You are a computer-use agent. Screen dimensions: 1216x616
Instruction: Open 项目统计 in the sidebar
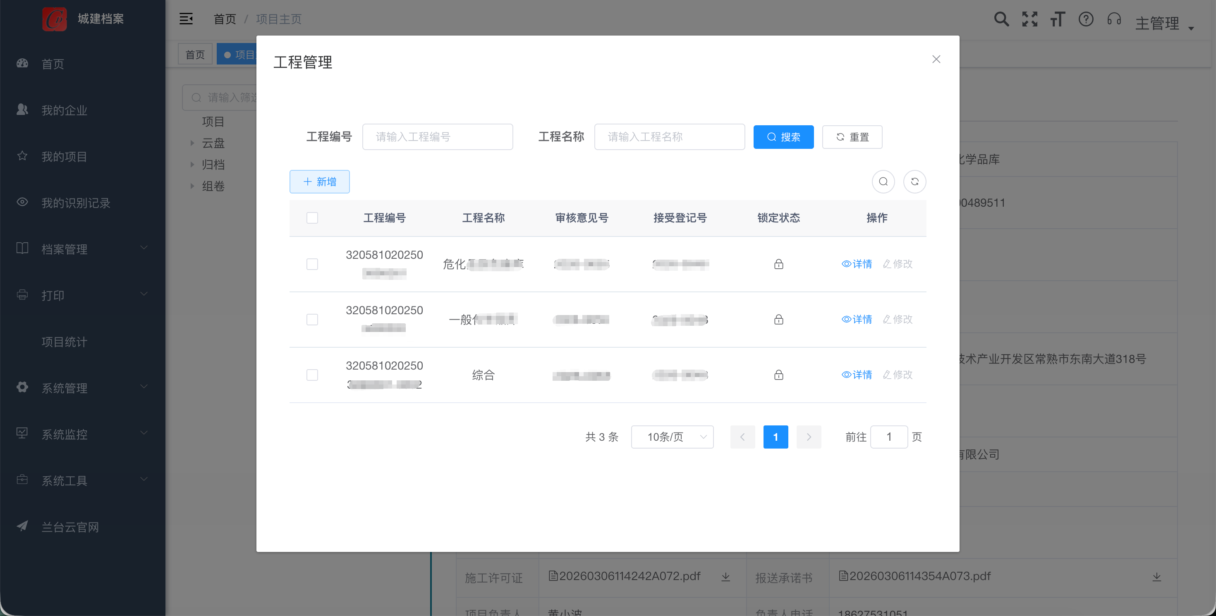click(83, 341)
